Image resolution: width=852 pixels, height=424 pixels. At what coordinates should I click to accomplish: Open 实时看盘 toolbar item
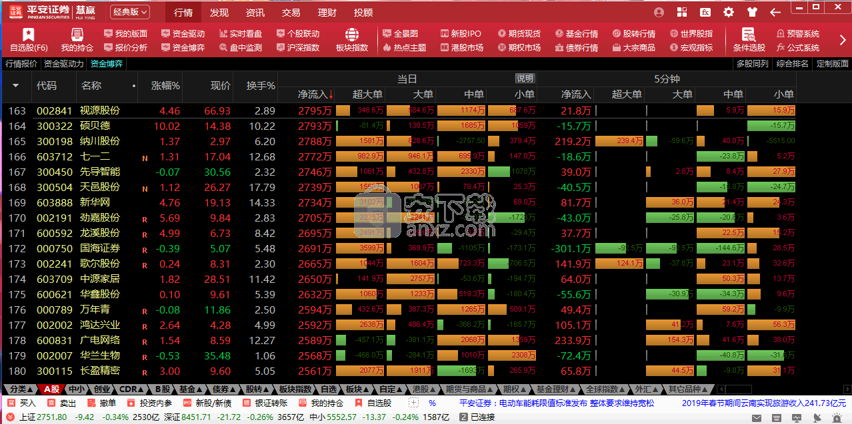240,33
